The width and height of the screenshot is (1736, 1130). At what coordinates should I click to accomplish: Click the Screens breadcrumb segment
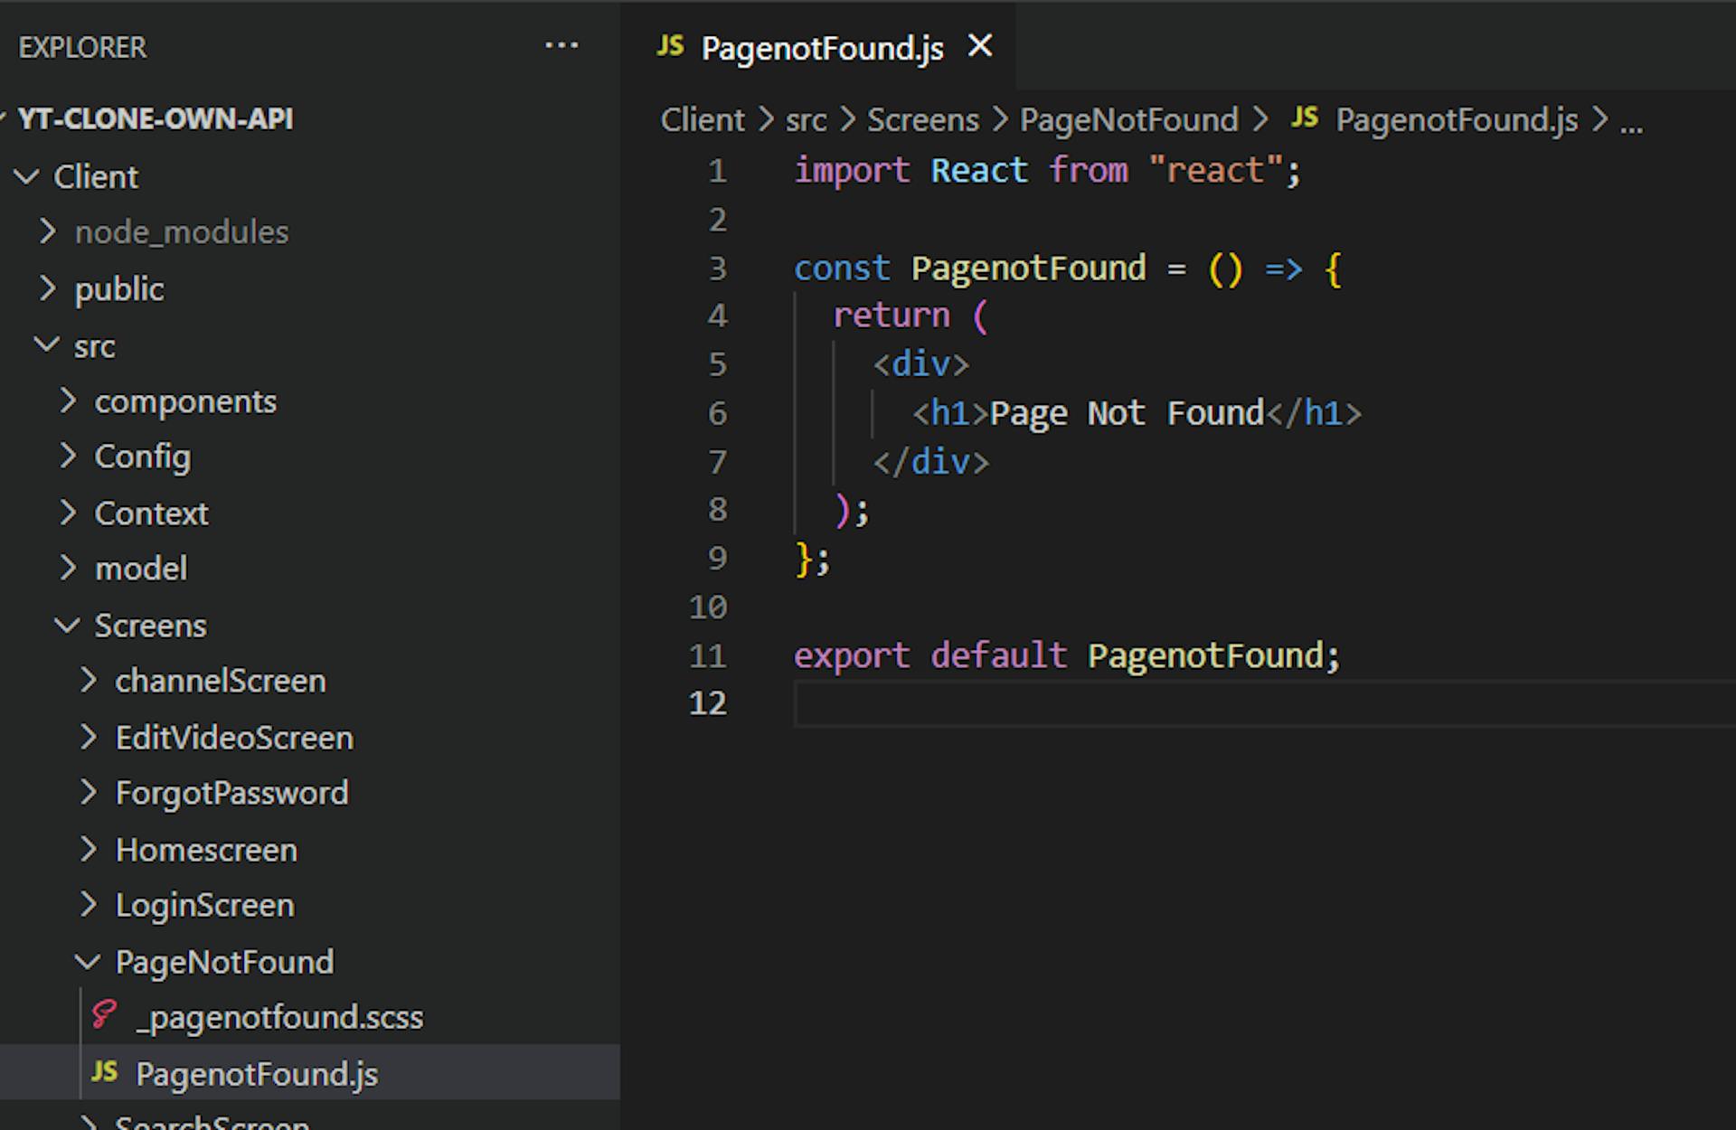click(x=922, y=120)
